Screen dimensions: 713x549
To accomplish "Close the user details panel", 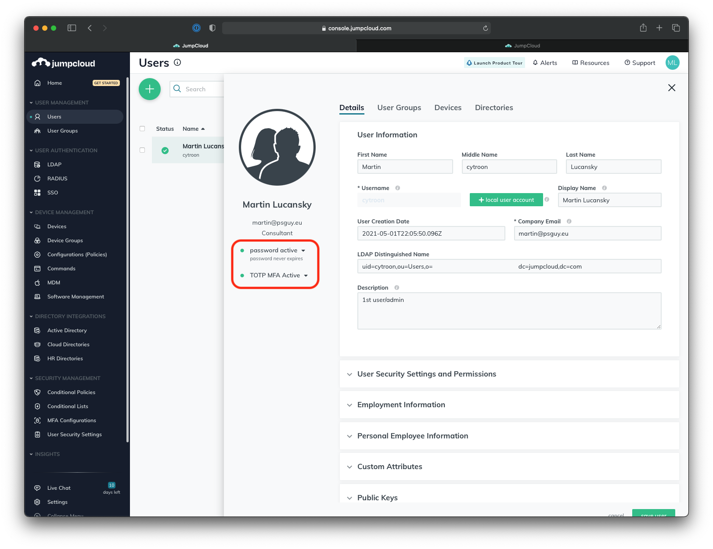I will [x=672, y=88].
